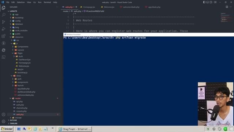
Task: Open the File menu
Action: [8, 2]
